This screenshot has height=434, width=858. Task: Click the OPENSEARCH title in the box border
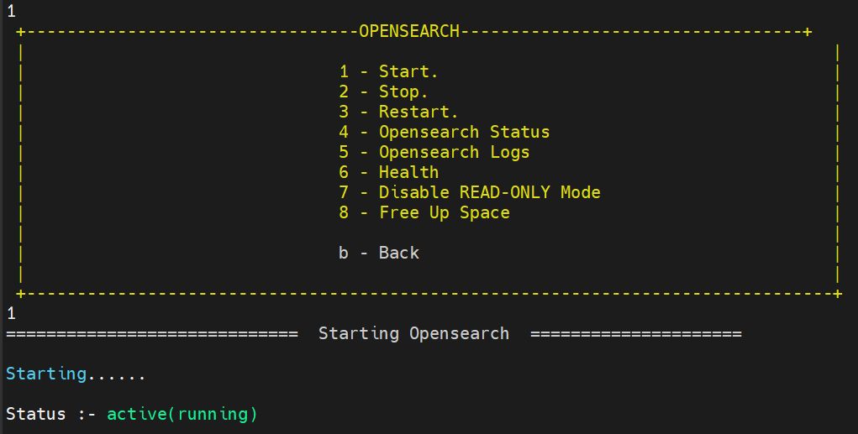pos(409,32)
